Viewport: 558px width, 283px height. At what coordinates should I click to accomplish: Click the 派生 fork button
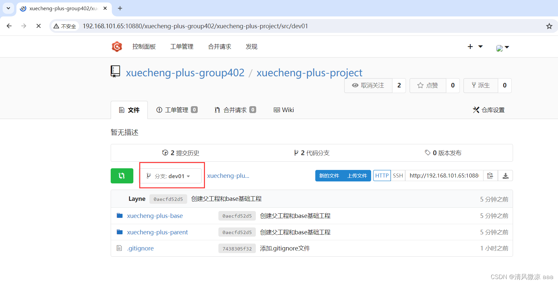pyautogui.click(x=481, y=85)
